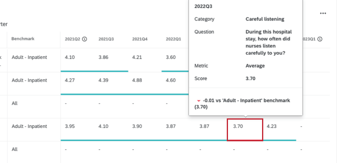Screen dimensions: 337x163
Task: Click the 2021Q3 column header
Action: pyautogui.click(x=106, y=39)
